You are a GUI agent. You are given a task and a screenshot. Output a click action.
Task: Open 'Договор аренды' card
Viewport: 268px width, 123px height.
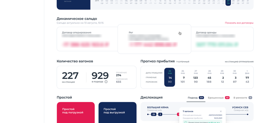coord(222,39)
